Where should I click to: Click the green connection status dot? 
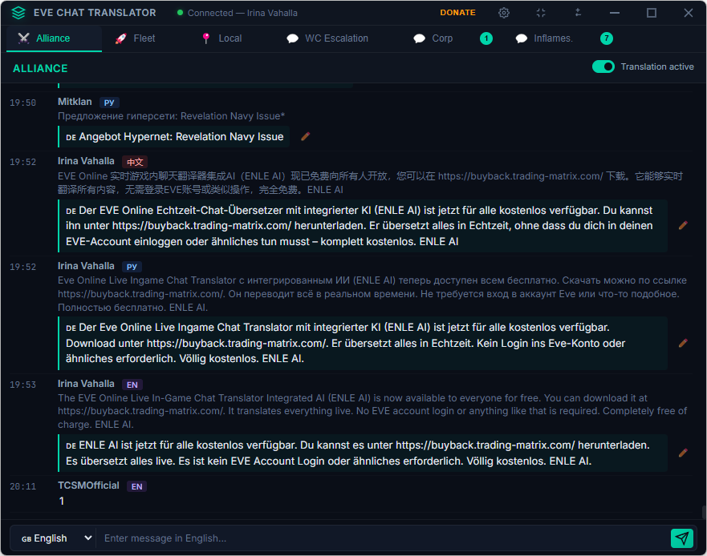tap(180, 13)
